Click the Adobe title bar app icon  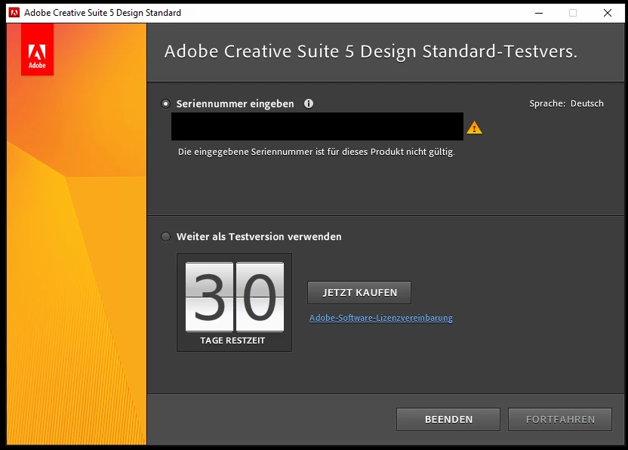pyautogui.click(x=14, y=13)
